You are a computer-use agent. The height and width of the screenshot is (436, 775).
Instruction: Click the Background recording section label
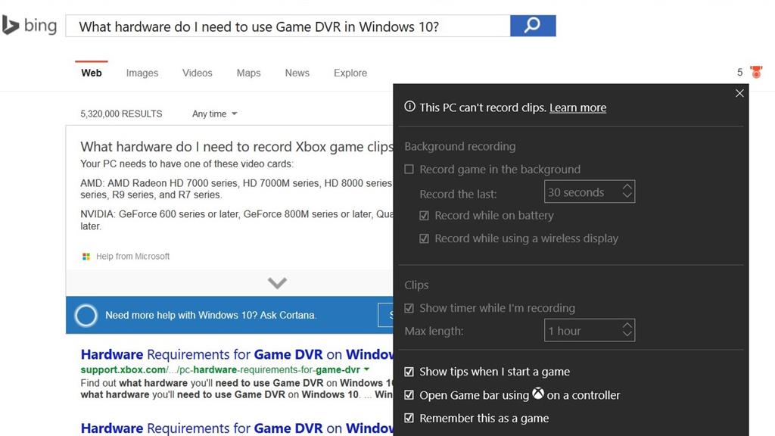click(460, 146)
